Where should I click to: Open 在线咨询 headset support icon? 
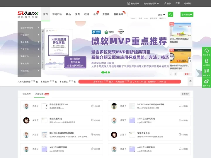point(206,51)
